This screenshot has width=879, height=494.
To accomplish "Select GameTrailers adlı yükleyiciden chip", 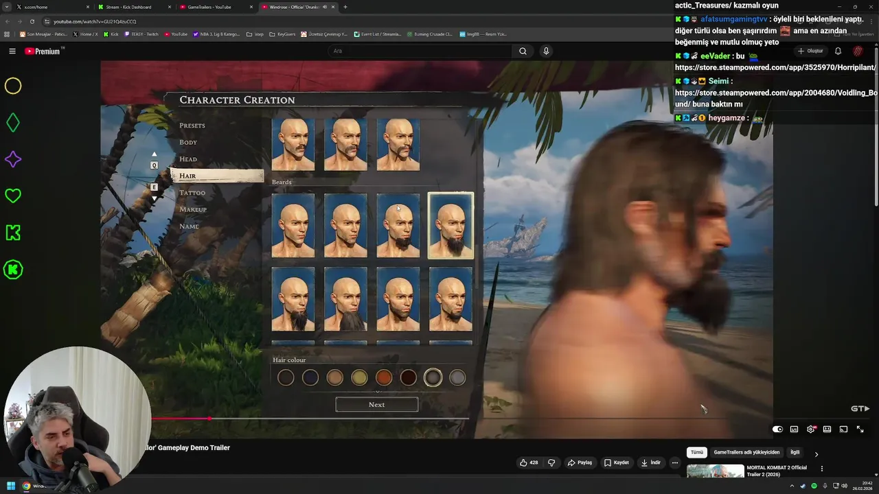I will click(x=746, y=453).
